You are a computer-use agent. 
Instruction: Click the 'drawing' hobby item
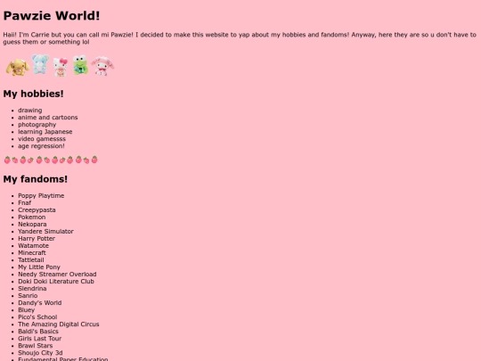point(30,111)
